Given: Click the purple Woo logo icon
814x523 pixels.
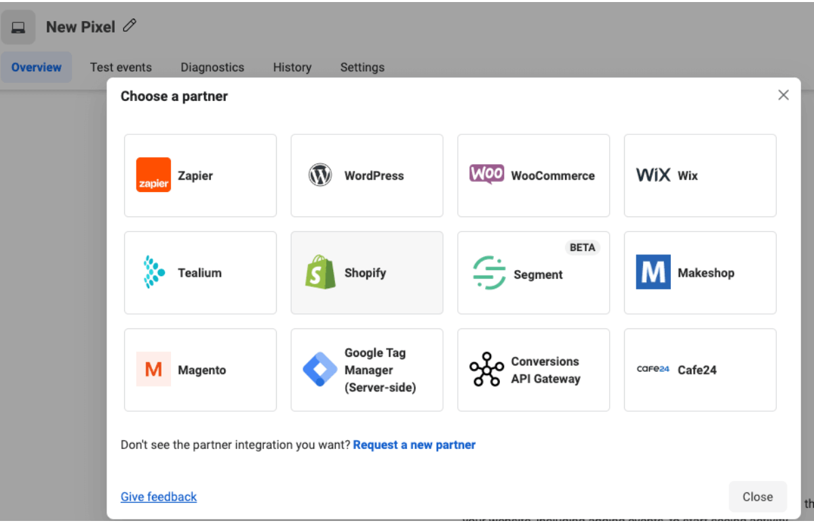Looking at the screenshot, I should click(486, 174).
